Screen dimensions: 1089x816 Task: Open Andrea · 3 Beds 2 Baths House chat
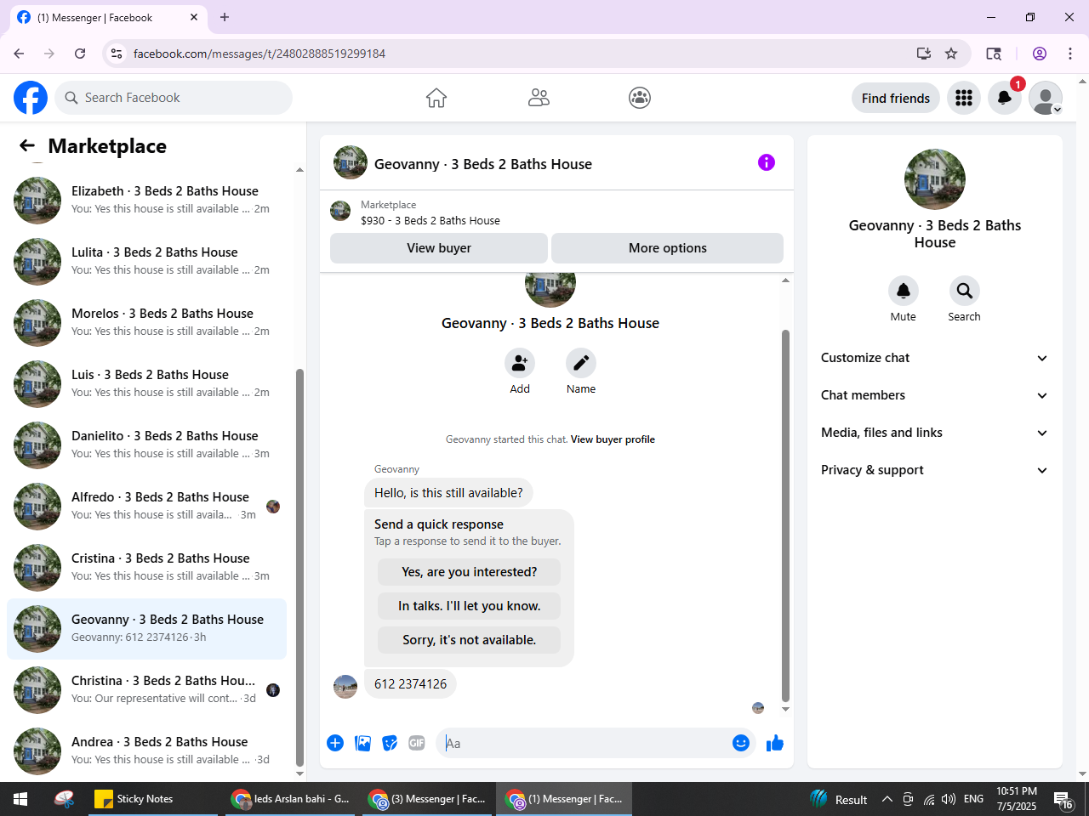tap(146, 751)
